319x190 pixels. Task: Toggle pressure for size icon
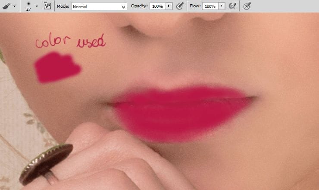pyautogui.click(x=247, y=6)
